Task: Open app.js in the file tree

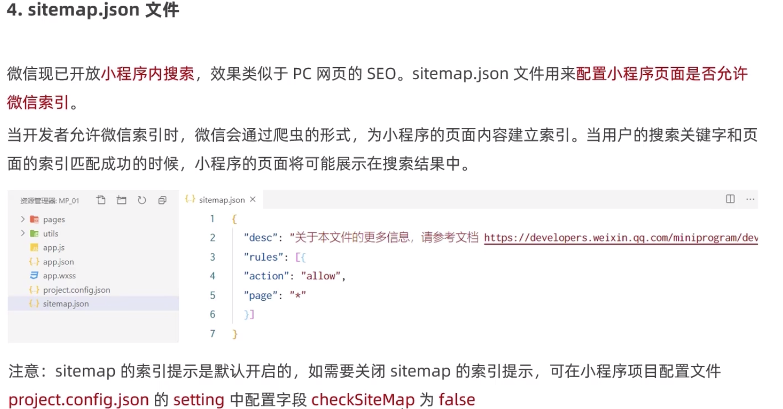Action: pyautogui.click(x=54, y=248)
